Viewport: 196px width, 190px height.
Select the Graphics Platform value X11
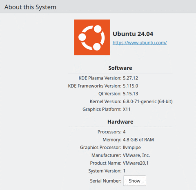(x=127, y=109)
